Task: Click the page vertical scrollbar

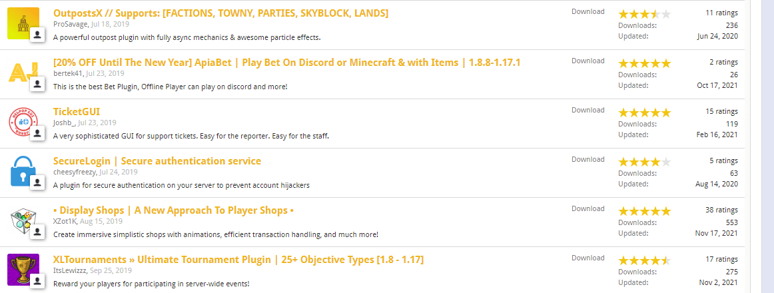Action: (x=762, y=146)
